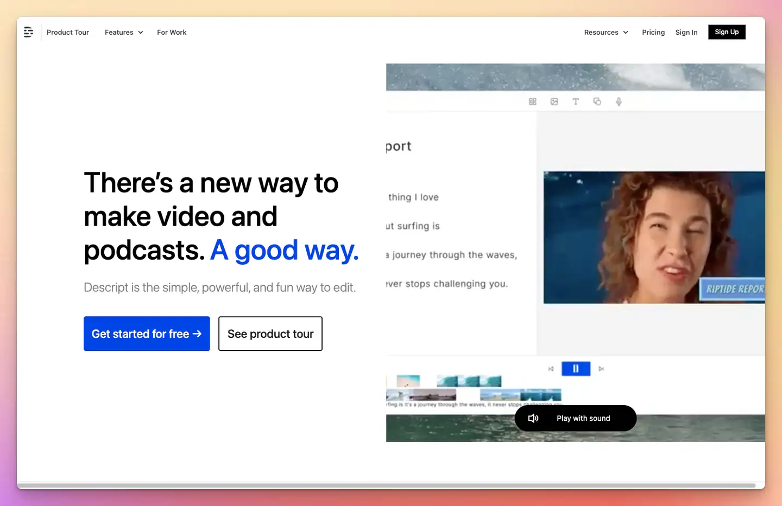The image size is (782, 506).
Task: Open the Pricing page
Action: pyautogui.click(x=653, y=33)
